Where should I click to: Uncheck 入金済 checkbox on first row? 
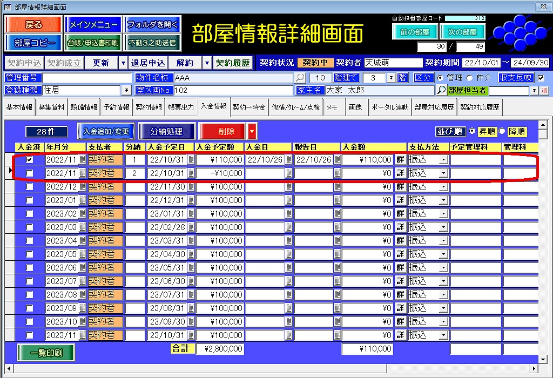point(30,160)
